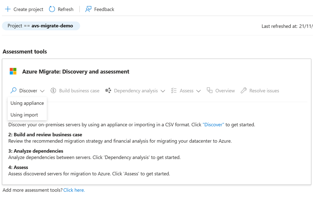Follow the 'Click here.' link
The width and height of the screenshot is (313, 201).
coord(74,190)
